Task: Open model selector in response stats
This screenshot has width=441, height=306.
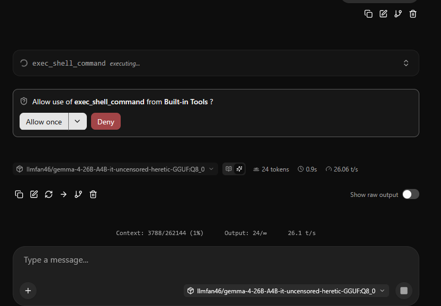Action: click(115, 169)
